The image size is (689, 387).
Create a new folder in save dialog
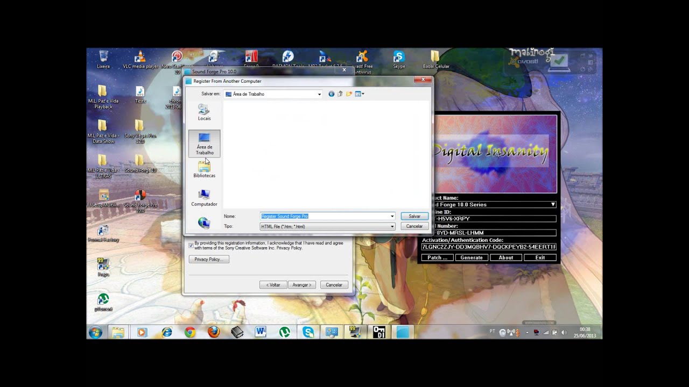(349, 94)
